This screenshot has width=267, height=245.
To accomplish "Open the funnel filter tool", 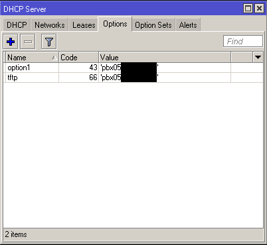I will [x=49, y=42].
